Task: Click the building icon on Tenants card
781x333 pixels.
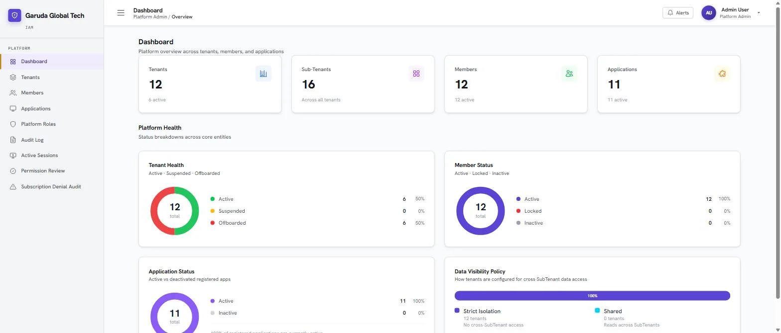Action: pyautogui.click(x=263, y=74)
